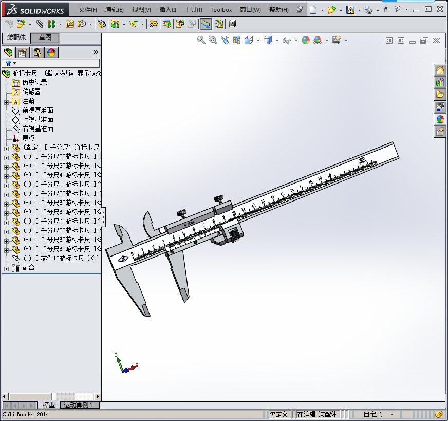Toggle Section View icon
This screenshot has height=421, width=448.
pos(237,40)
